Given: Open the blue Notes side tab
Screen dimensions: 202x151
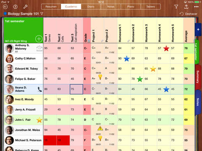Looking at the screenshot, I should pyautogui.click(x=198, y=102).
